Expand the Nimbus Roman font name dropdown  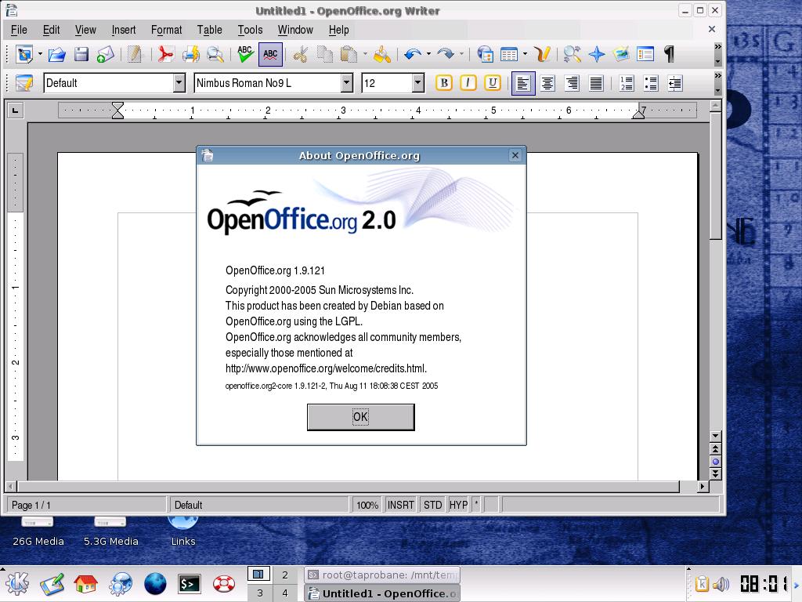click(x=347, y=83)
